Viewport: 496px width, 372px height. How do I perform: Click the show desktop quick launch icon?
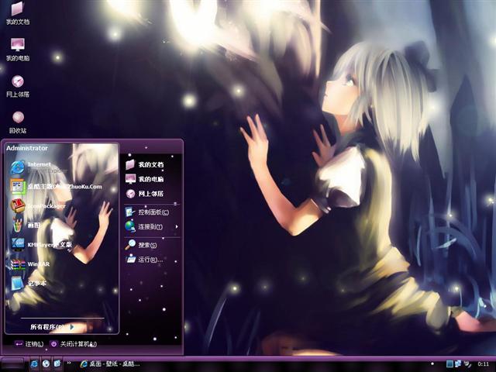tap(57, 364)
